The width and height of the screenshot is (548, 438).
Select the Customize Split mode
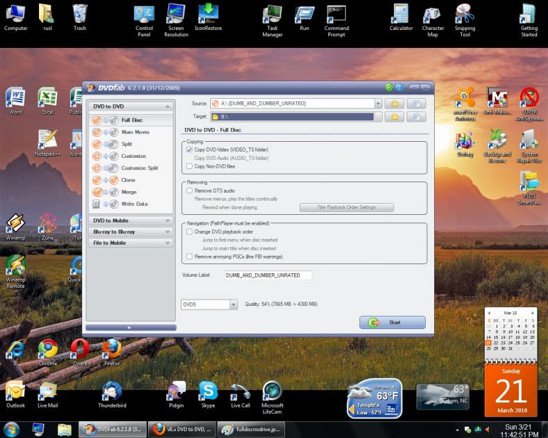(139, 168)
